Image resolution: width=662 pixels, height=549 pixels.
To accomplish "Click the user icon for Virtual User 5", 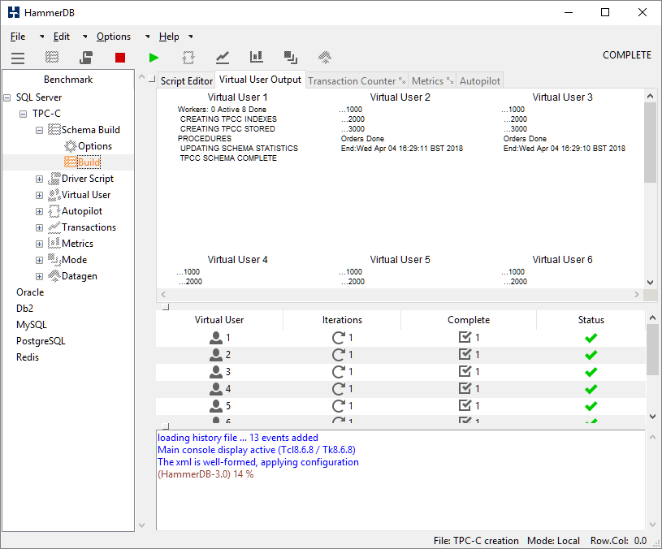I will [x=216, y=406].
